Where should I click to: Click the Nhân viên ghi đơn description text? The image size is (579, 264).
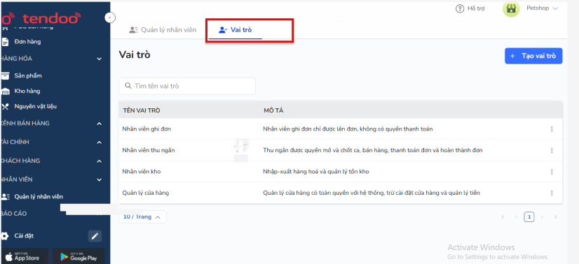(348, 129)
